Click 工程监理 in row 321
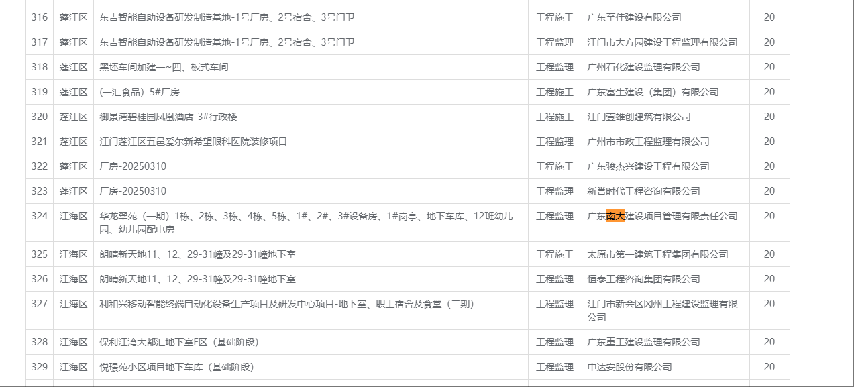This screenshot has height=387, width=854. [x=555, y=142]
